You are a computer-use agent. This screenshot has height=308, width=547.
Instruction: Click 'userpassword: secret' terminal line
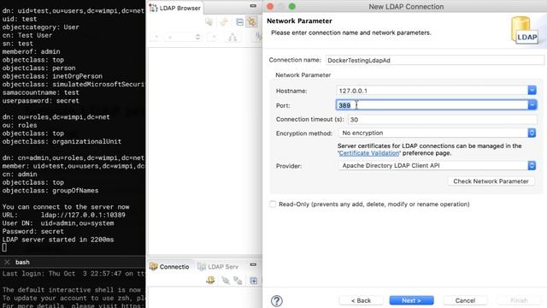coord(40,101)
